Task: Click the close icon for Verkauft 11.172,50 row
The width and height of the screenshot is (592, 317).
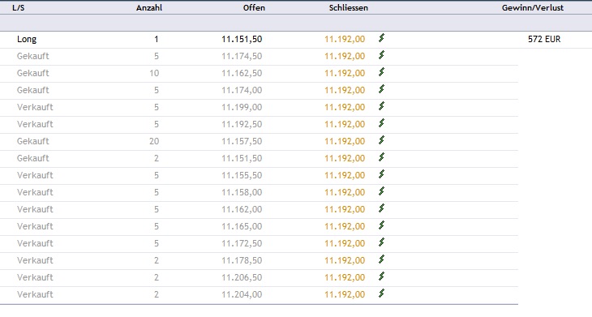Action: click(x=381, y=242)
